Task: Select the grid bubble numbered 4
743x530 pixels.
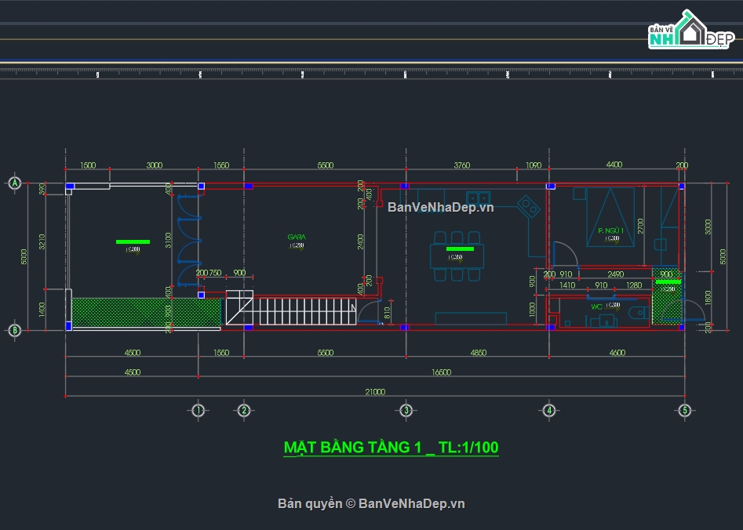Action: pos(549,410)
